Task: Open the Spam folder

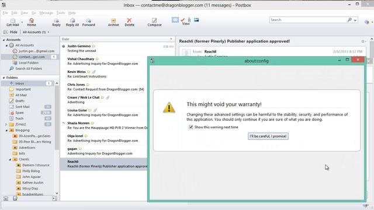Action: point(19,113)
